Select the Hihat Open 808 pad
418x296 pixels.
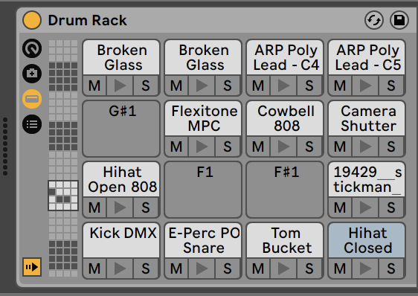point(121,179)
